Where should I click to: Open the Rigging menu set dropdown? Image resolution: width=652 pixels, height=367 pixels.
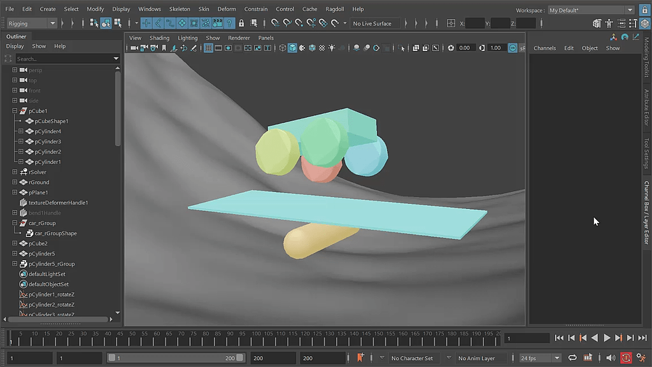pos(32,24)
